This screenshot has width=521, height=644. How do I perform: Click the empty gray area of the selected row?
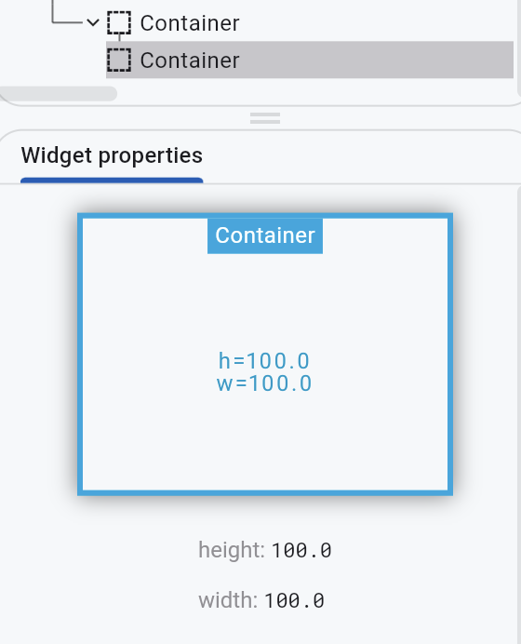(x=376, y=60)
